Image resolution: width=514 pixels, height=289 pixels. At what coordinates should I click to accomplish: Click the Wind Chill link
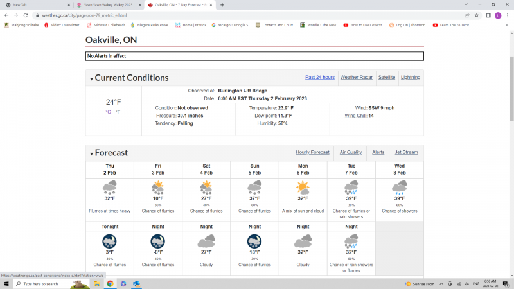click(355, 116)
